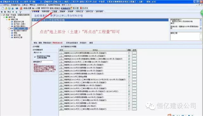Toggle the 调整 checkbox in row 1
Viewport: 203px width, 116px height.
click(129, 53)
